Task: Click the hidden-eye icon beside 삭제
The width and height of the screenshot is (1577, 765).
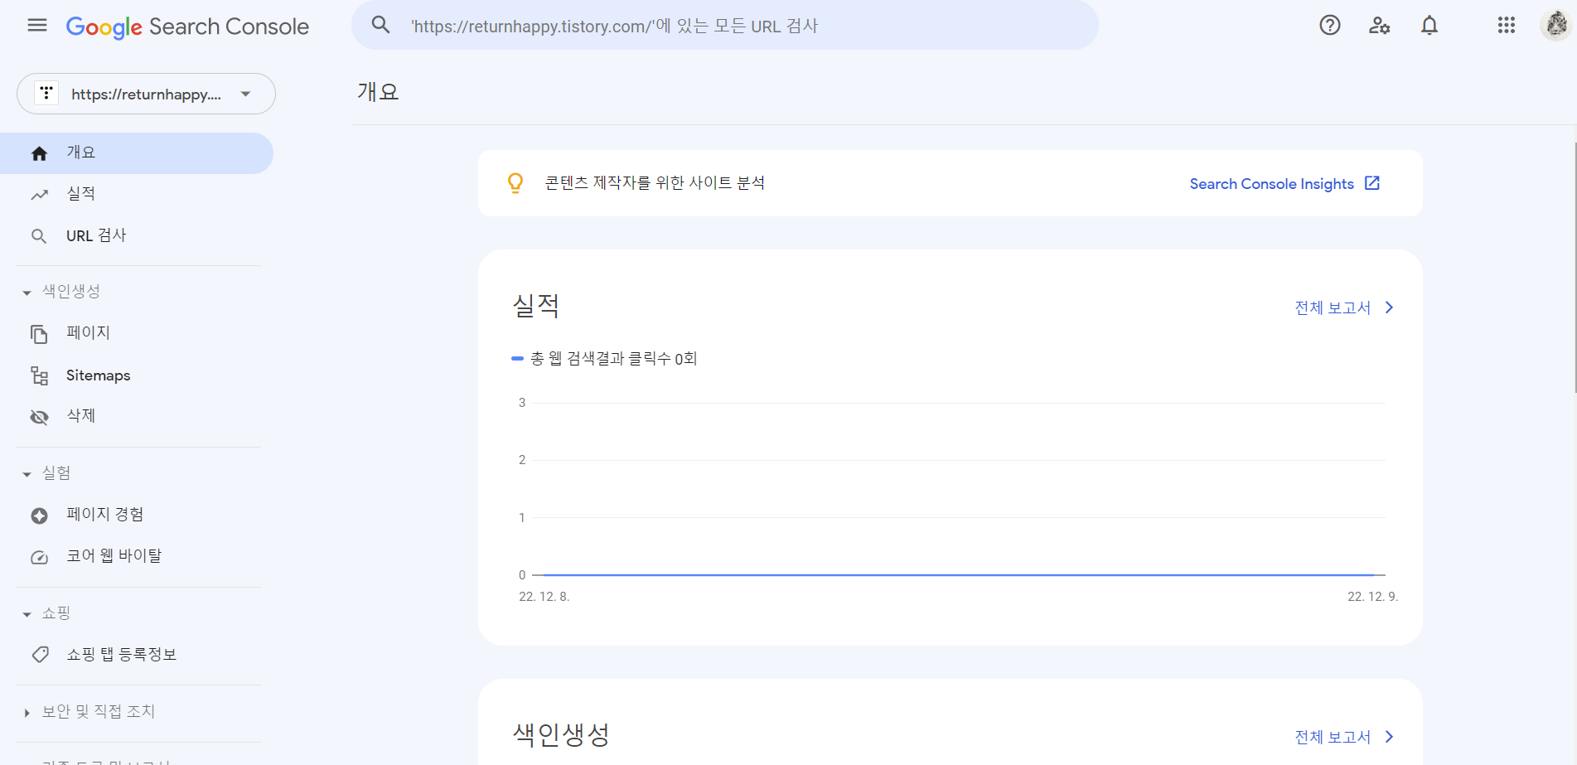Action: [39, 417]
